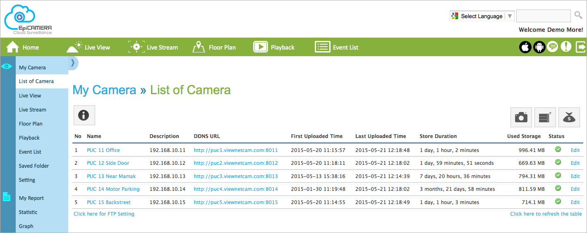The image size is (587, 233).
Task: Open the Select Language dropdown
Action: [482, 16]
